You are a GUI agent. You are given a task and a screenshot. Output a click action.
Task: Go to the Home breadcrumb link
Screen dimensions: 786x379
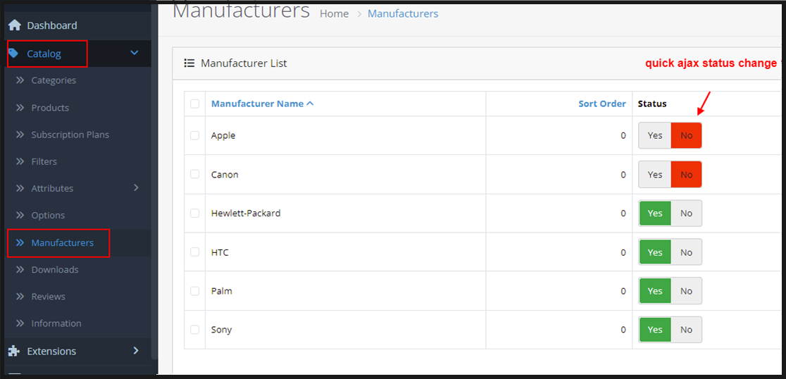(x=334, y=14)
